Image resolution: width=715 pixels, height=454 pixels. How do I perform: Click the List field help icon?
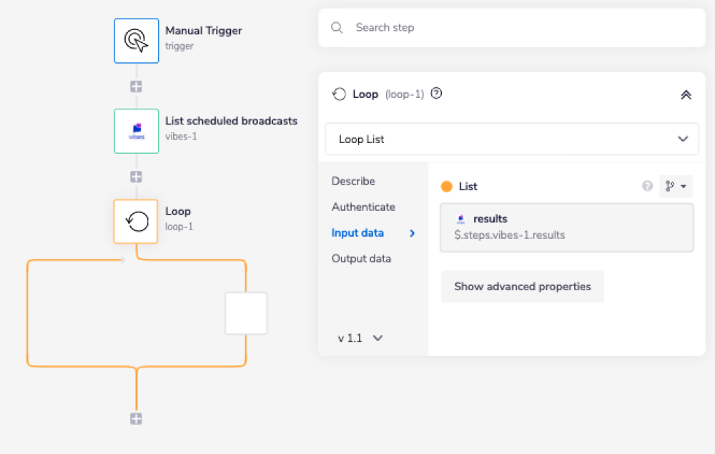click(x=647, y=186)
